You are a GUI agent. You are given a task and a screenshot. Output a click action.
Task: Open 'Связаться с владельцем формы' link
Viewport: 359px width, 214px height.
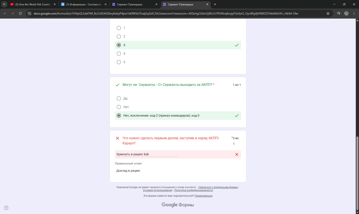click(x=218, y=187)
